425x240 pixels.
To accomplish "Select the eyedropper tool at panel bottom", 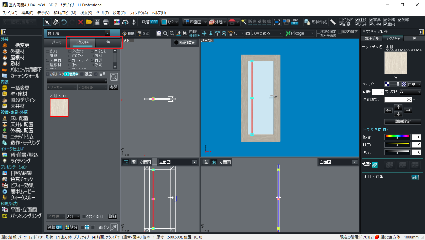I will pyautogui.click(x=114, y=227).
